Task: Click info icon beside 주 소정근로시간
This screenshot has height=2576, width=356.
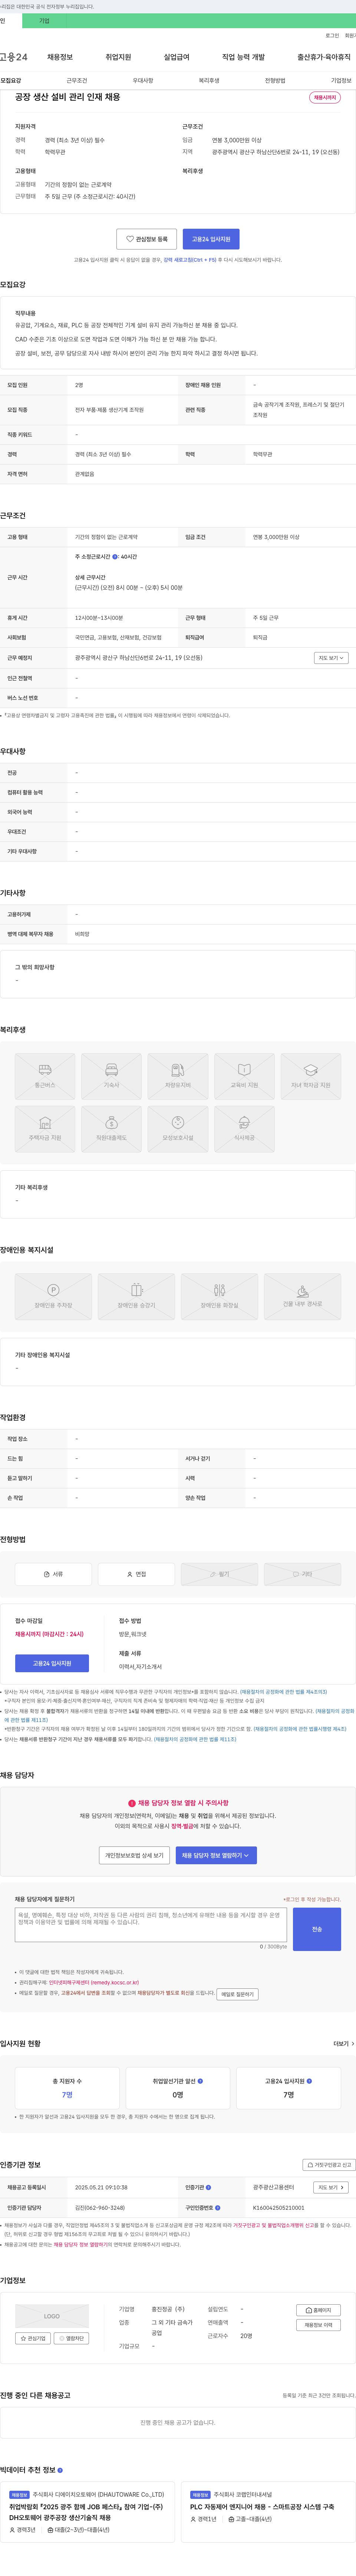Action: (x=115, y=557)
